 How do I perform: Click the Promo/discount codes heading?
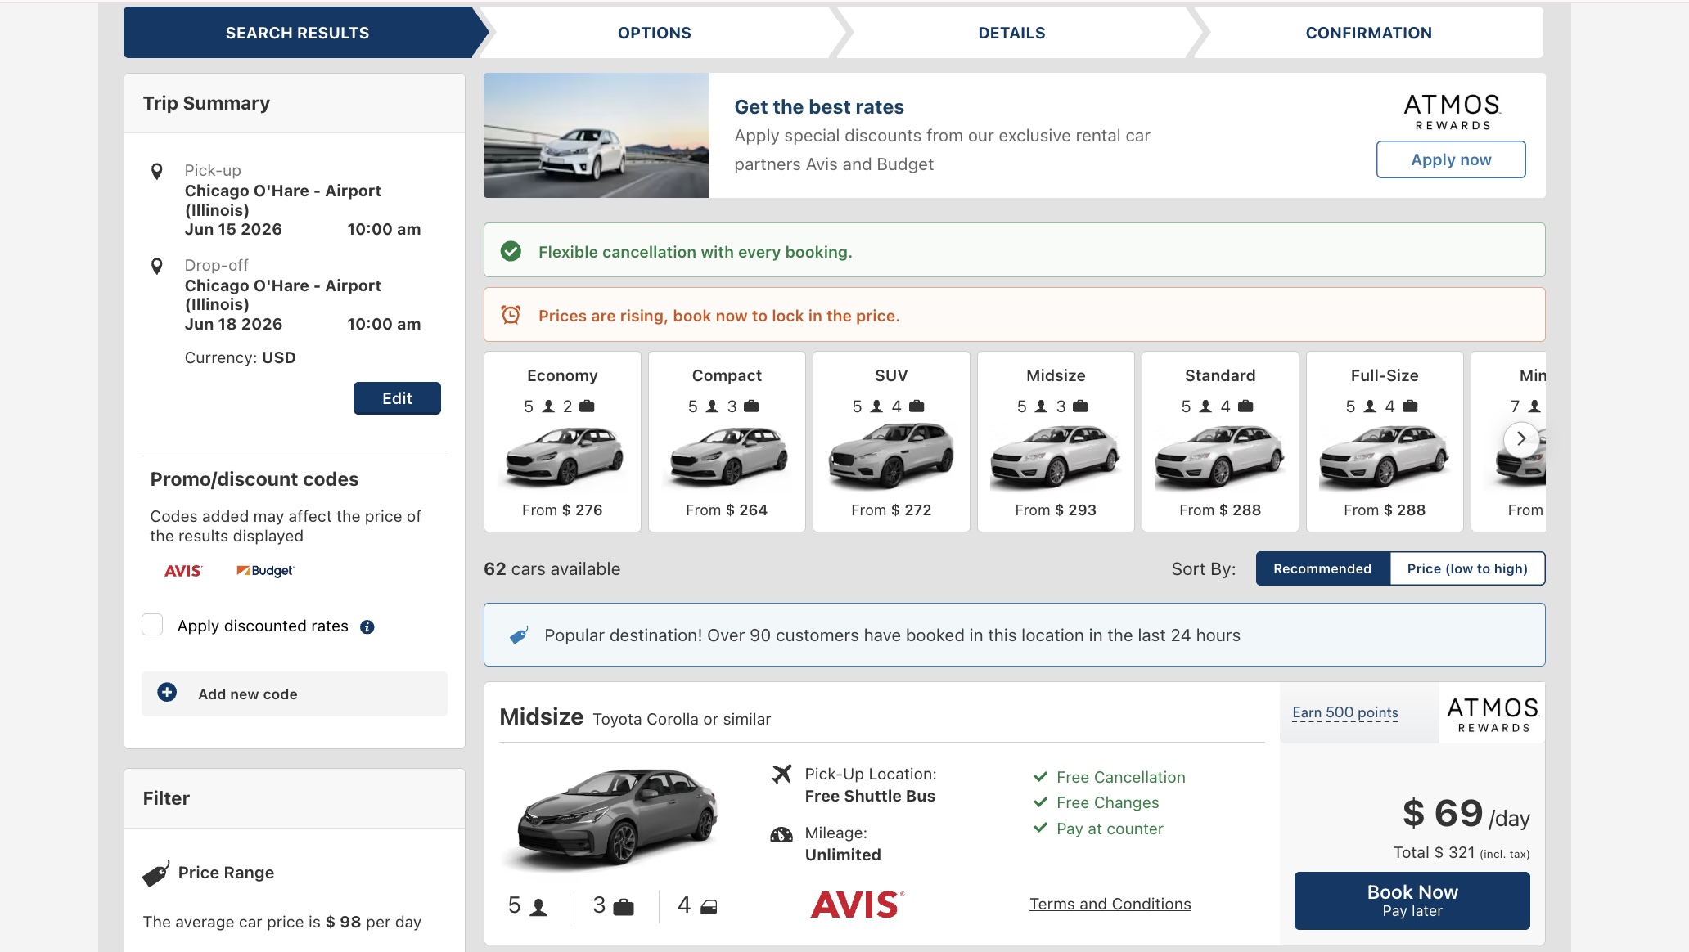[254, 479]
